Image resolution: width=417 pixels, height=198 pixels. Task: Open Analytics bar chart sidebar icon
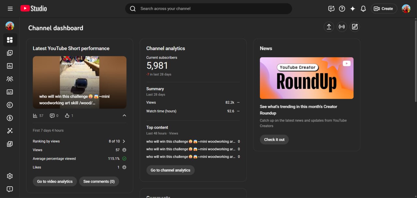(x=10, y=66)
